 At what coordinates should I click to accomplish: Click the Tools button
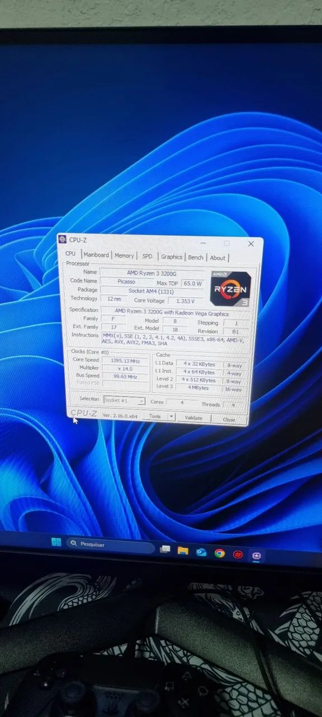pos(155,416)
